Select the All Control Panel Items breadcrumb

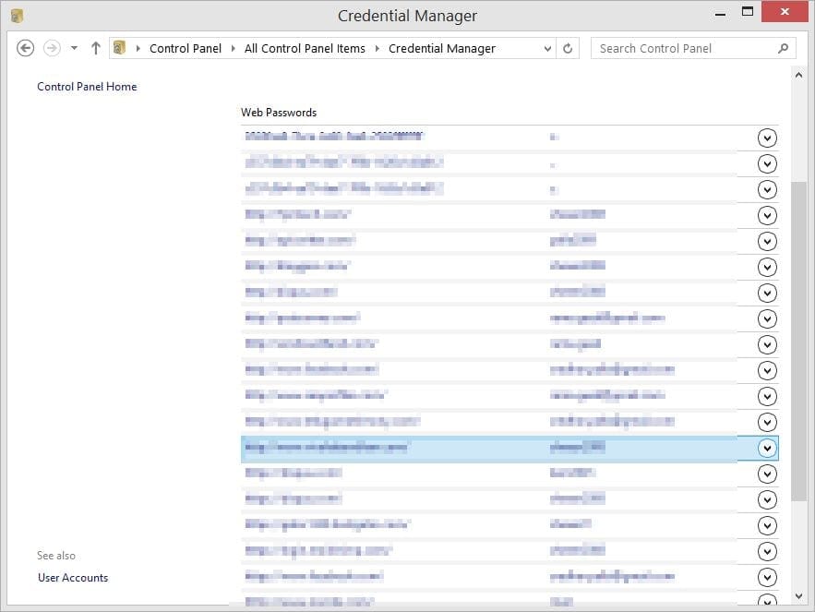pos(305,48)
